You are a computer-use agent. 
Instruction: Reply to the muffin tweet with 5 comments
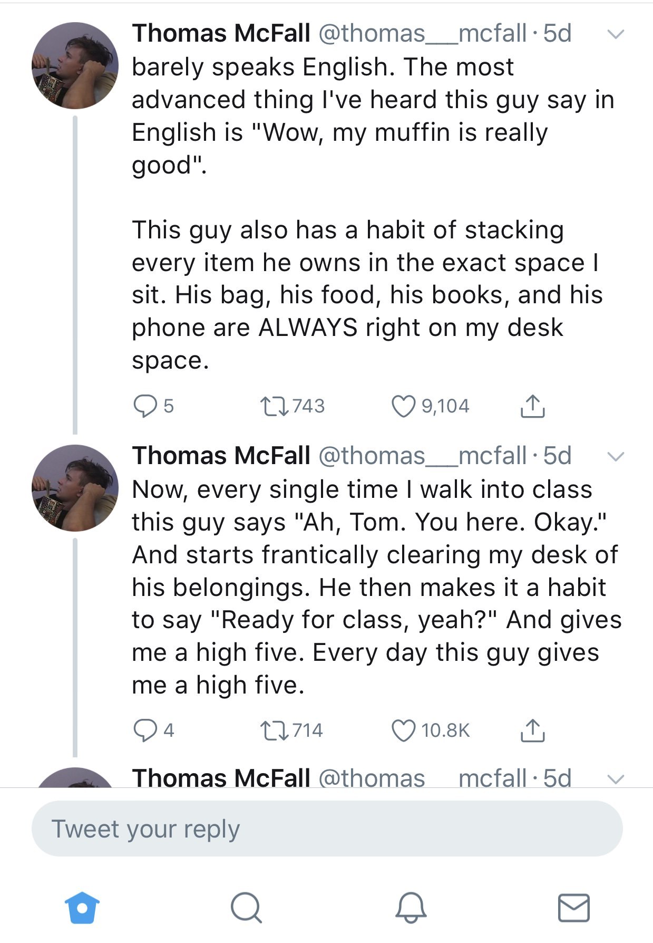[x=144, y=406]
